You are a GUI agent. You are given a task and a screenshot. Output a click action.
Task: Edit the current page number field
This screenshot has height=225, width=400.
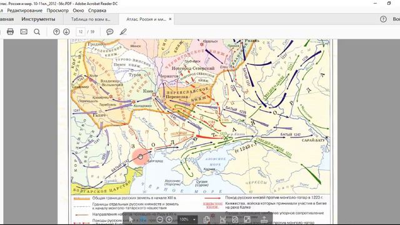81,32
